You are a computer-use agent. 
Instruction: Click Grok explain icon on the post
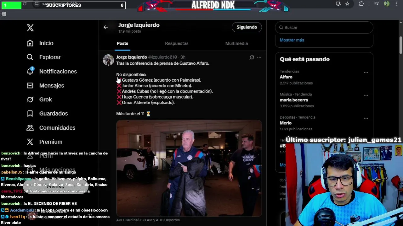tap(252, 57)
